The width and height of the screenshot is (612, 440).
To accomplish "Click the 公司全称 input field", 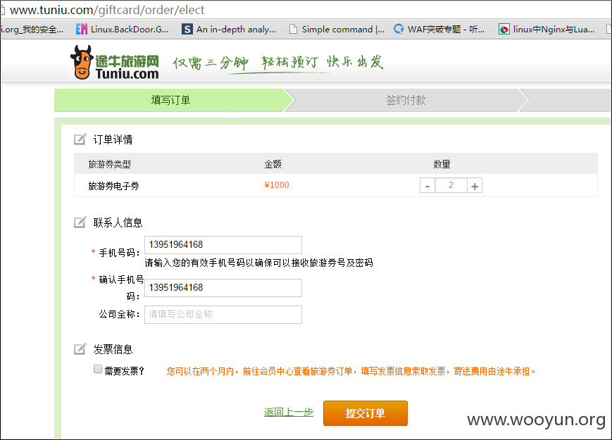I will (223, 315).
